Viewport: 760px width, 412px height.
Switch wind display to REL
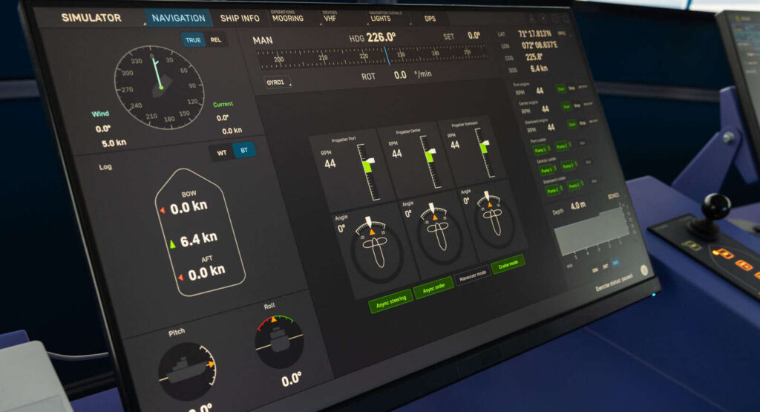click(x=215, y=40)
